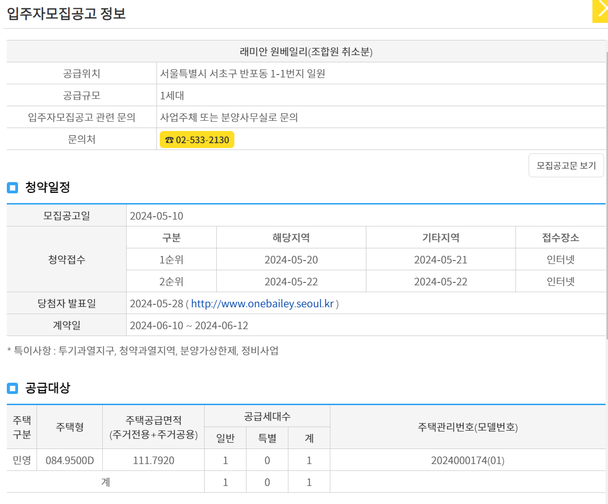
Task: Click the 특별 column header under 공급세대수
Action: (x=267, y=438)
